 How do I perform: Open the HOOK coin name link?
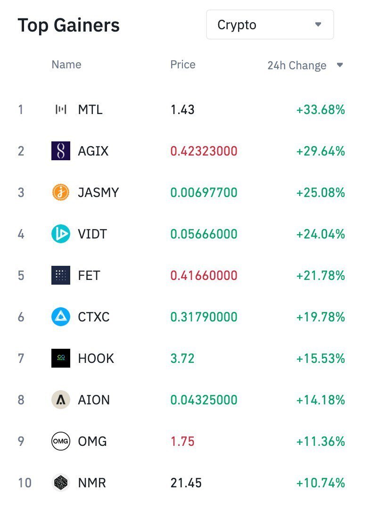click(96, 359)
